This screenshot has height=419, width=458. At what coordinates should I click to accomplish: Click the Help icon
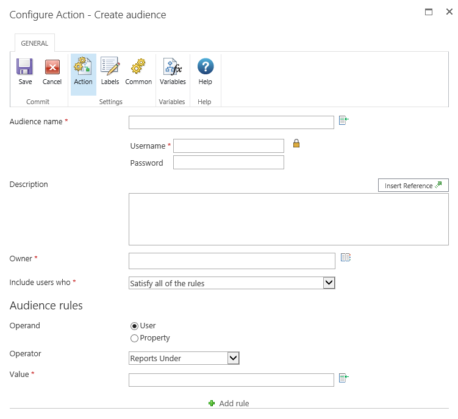[206, 71]
